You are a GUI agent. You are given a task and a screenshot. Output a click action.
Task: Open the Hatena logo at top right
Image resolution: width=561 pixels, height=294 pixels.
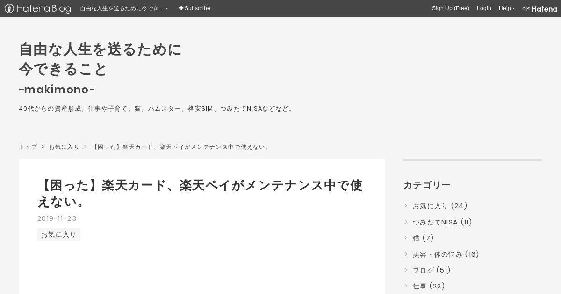[x=540, y=8]
